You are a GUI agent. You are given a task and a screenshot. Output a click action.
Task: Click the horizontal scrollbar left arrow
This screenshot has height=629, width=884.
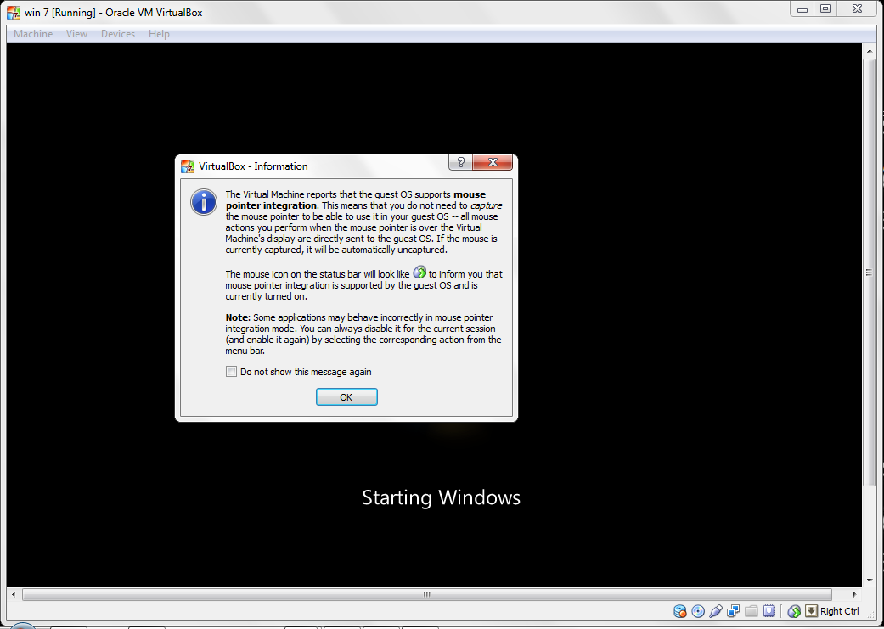click(14, 594)
